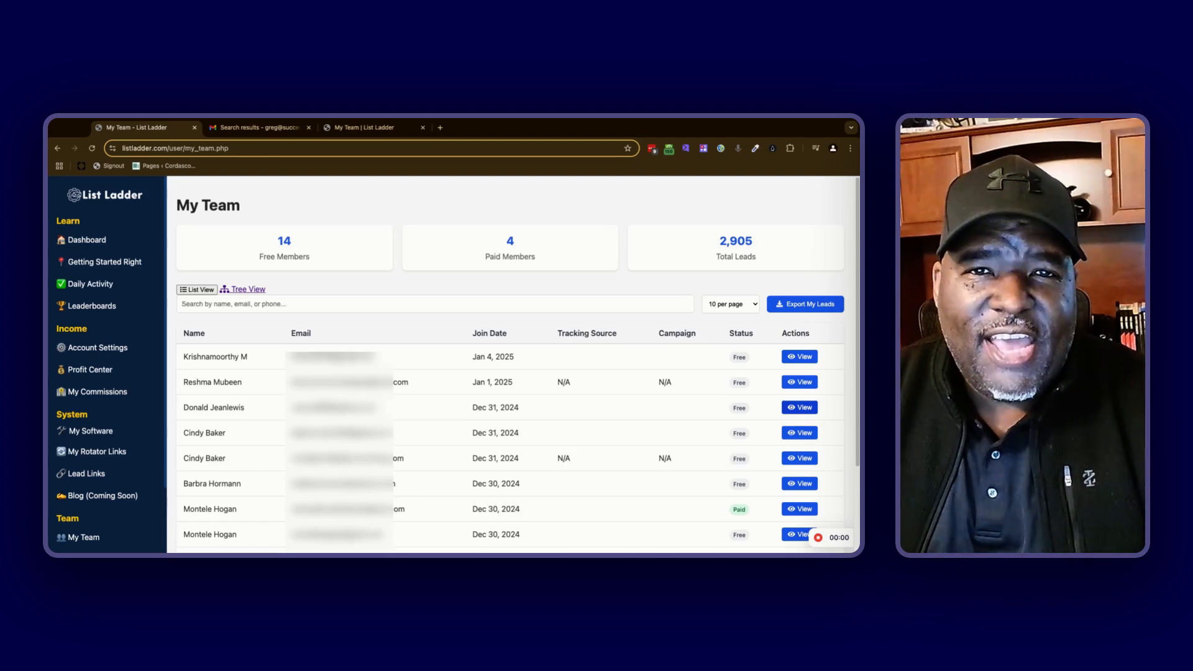The height and width of the screenshot is (671, 1193).
Task: Open Leaderboards in the sidebar
Action: pos(91,306)
